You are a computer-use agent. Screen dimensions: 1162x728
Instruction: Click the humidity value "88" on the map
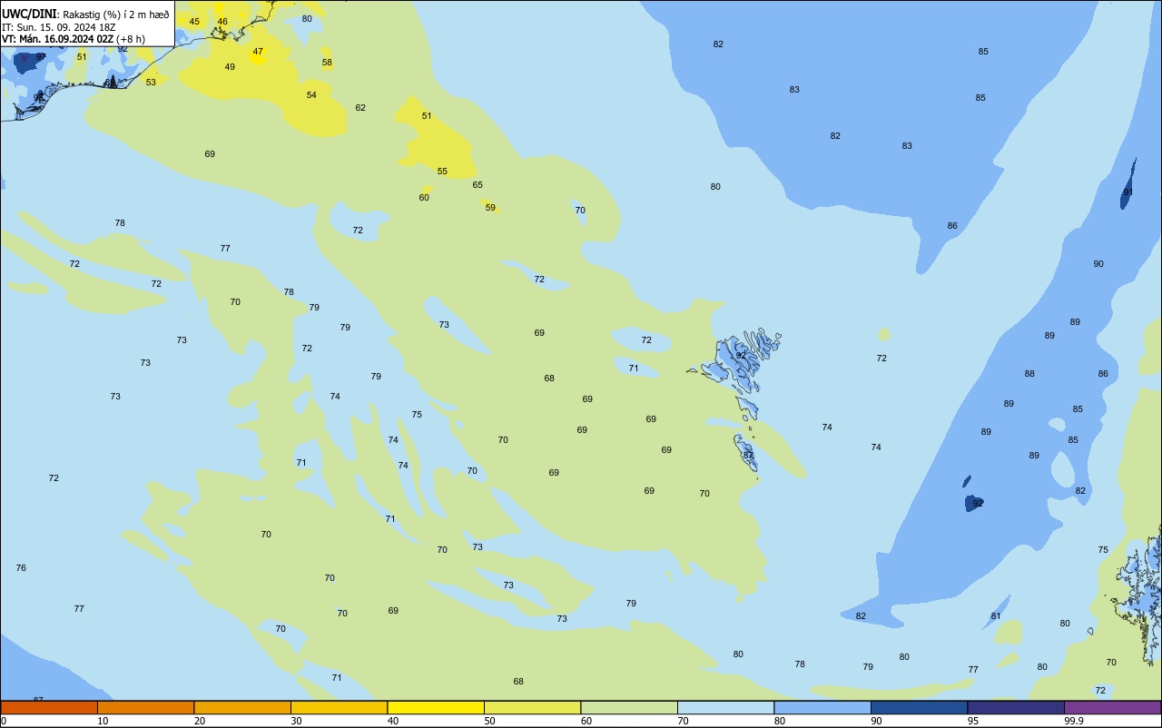click(1029, 374)
